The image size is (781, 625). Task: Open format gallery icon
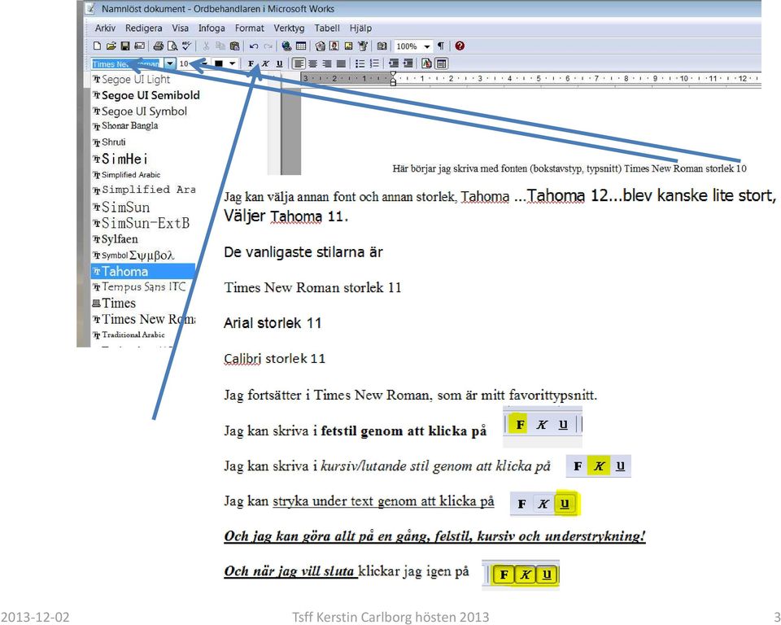tap(427, 63)
